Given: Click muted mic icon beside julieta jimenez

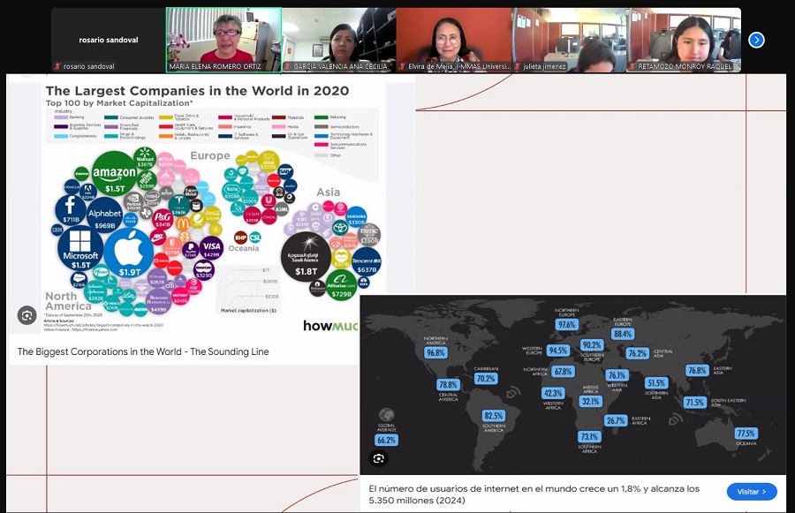Looking at the screenshot, I should pos(518,66).
